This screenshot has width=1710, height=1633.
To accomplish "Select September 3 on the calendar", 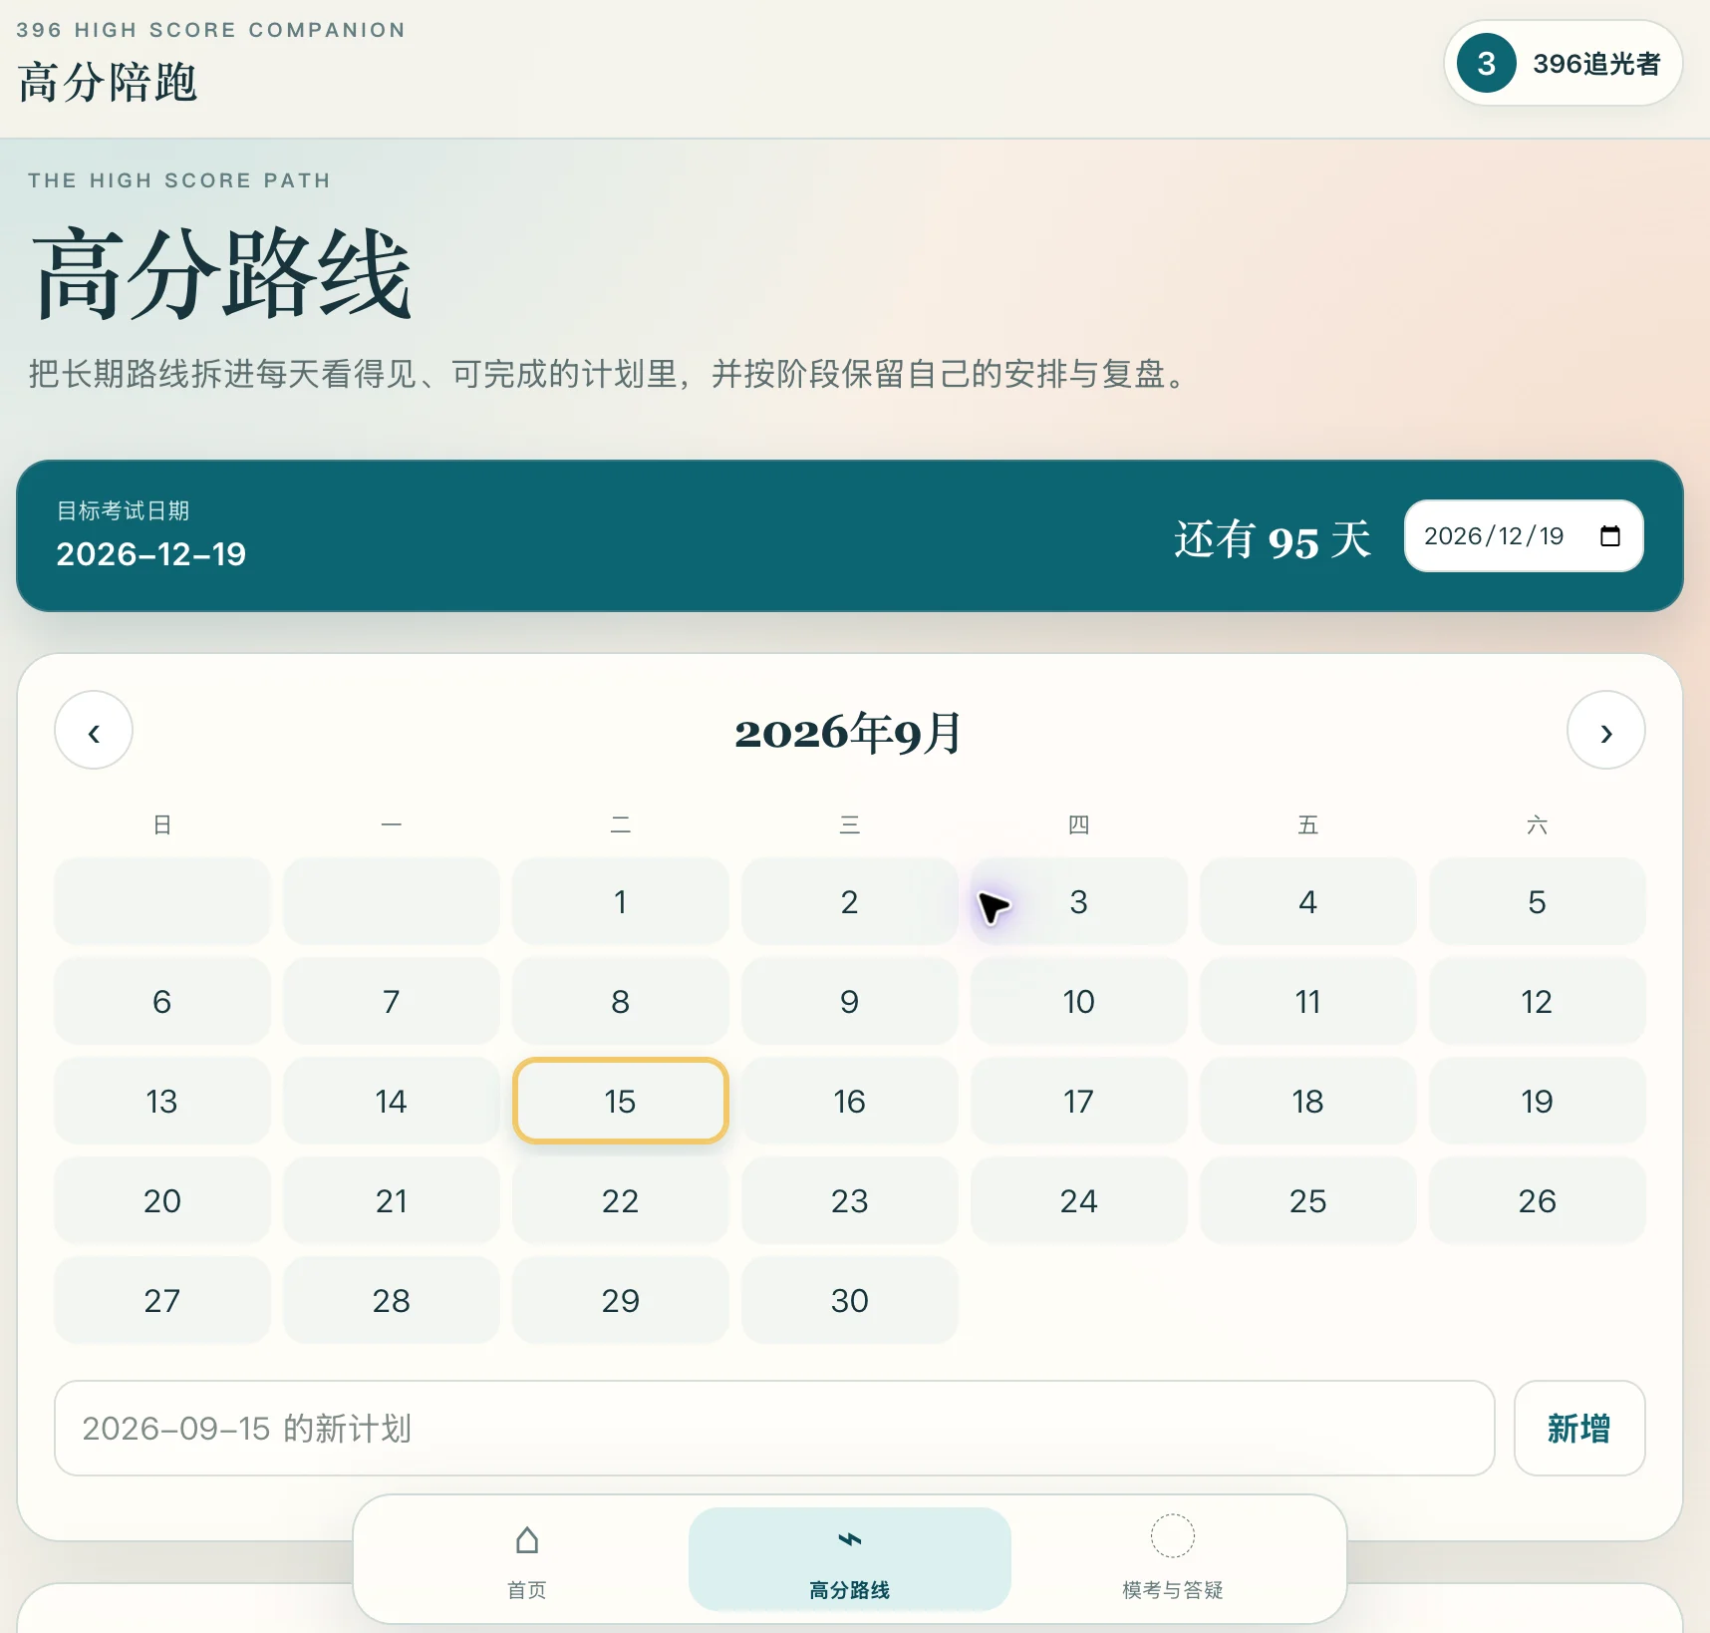I will coord(1078,901).
